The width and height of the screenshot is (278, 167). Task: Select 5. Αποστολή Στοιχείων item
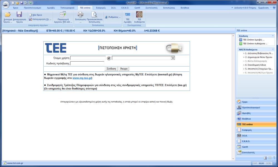258,69
